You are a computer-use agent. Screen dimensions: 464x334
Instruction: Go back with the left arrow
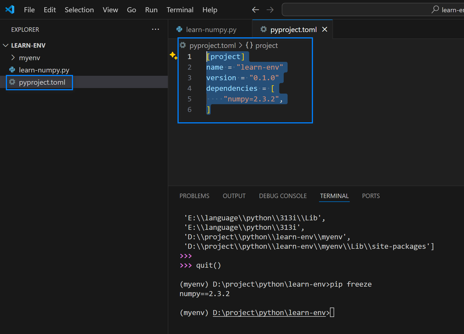tap(256, 10)
